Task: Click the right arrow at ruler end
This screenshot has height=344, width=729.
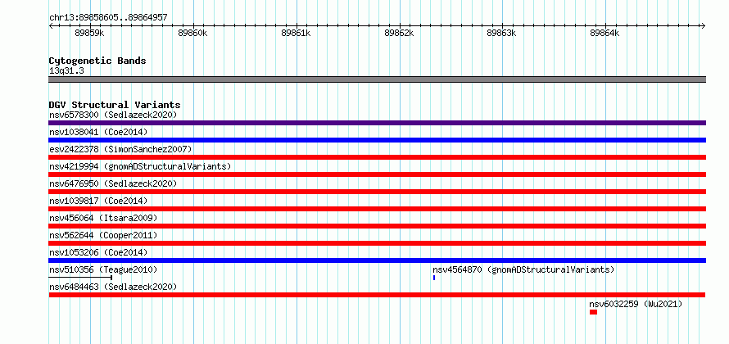Action: 704,26
